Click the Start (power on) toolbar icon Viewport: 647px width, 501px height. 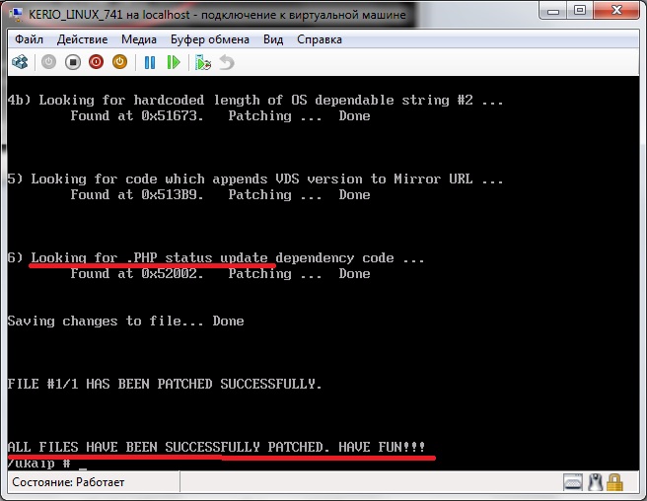[x=48, y=62]
